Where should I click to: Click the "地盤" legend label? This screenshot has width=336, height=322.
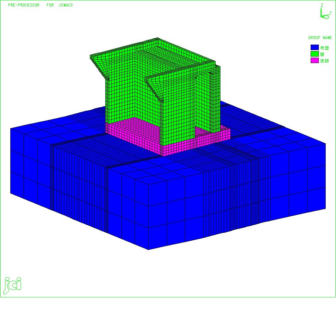(x=324, y=48)
